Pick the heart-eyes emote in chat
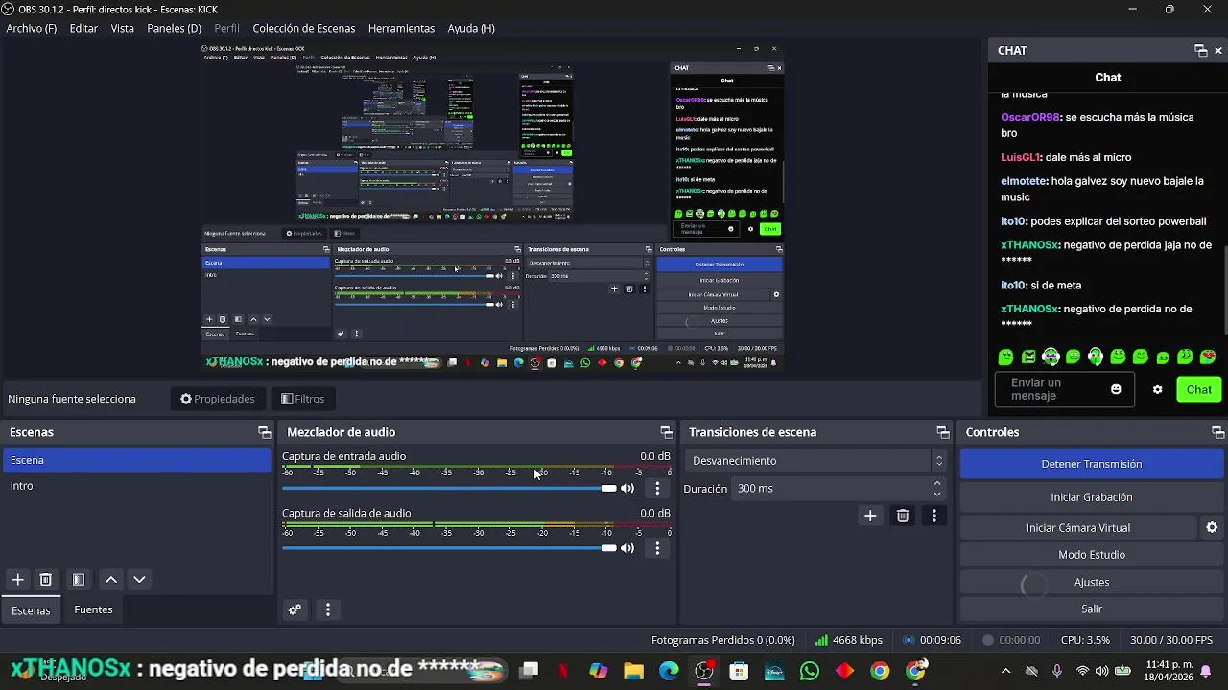This screenshot has width=1228, height=690. (1208, 356)
